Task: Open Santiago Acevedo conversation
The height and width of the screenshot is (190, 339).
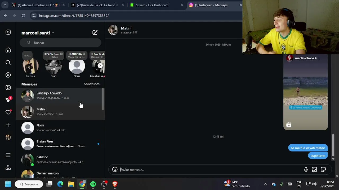Action: pyautogui.click(x=60, y=96)
